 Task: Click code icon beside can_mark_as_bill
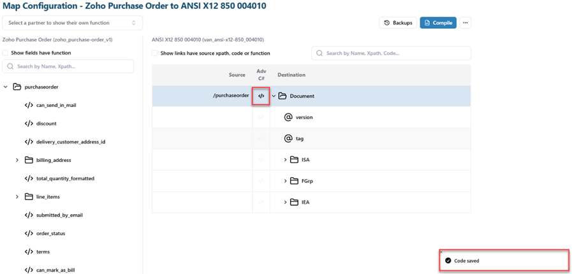29,270
